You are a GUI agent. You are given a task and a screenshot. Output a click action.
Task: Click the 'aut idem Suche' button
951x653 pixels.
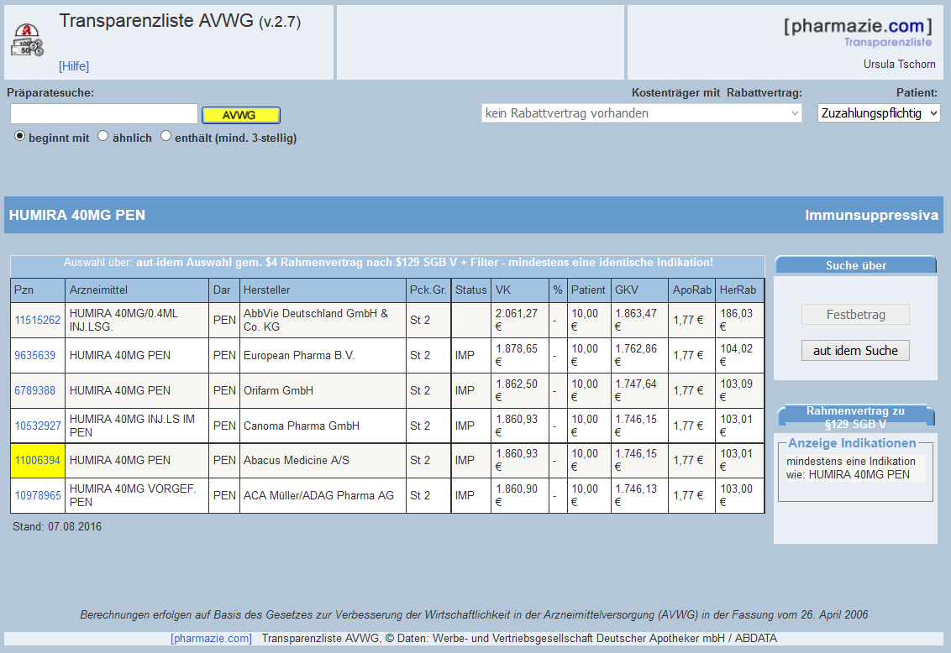point(855,350)
